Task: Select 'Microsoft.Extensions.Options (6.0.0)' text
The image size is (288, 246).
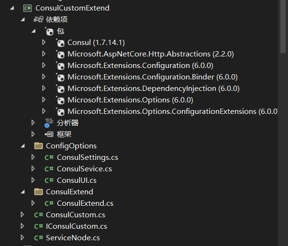Action: click(x=130, y=100)
